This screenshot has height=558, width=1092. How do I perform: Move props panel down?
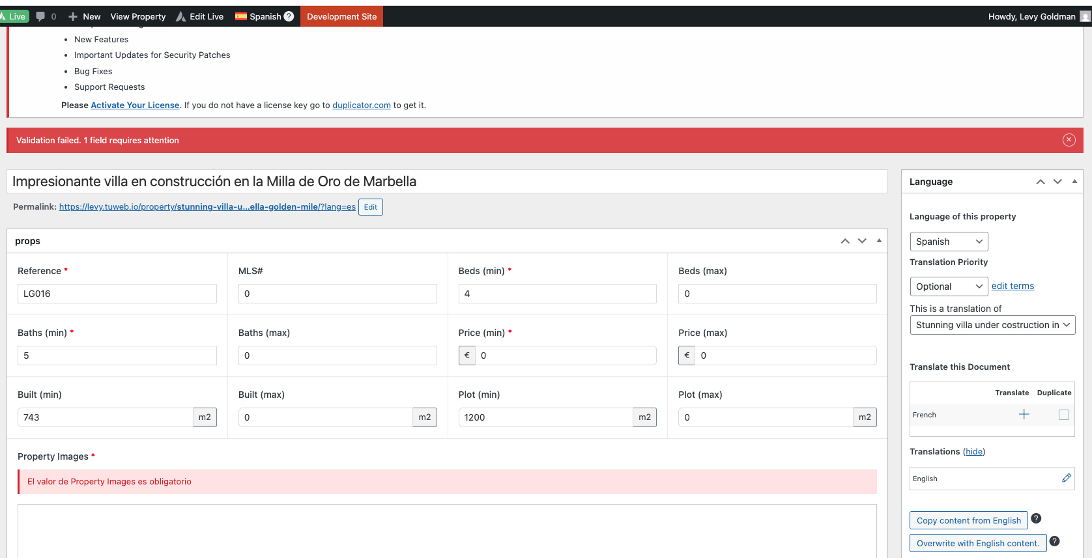click(x=862, y=241)
